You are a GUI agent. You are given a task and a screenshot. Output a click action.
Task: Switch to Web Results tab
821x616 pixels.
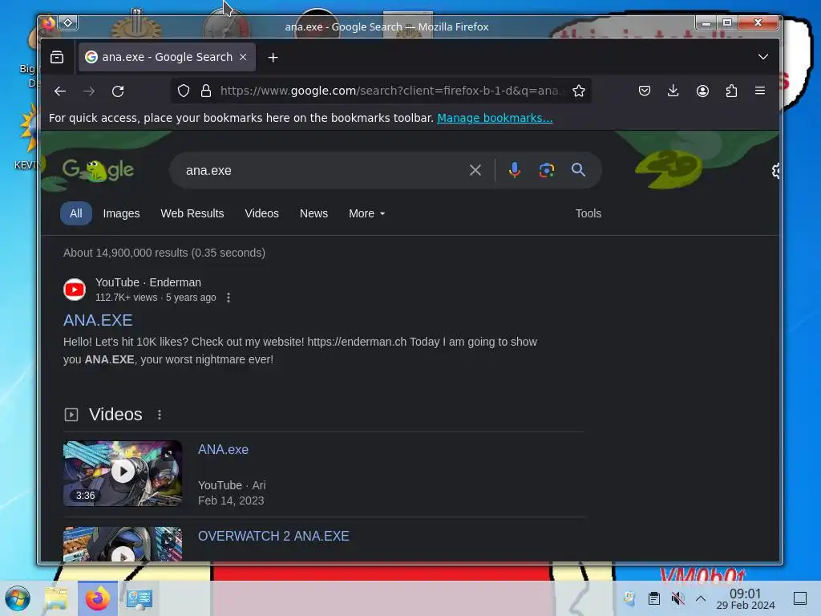point(192,213)
